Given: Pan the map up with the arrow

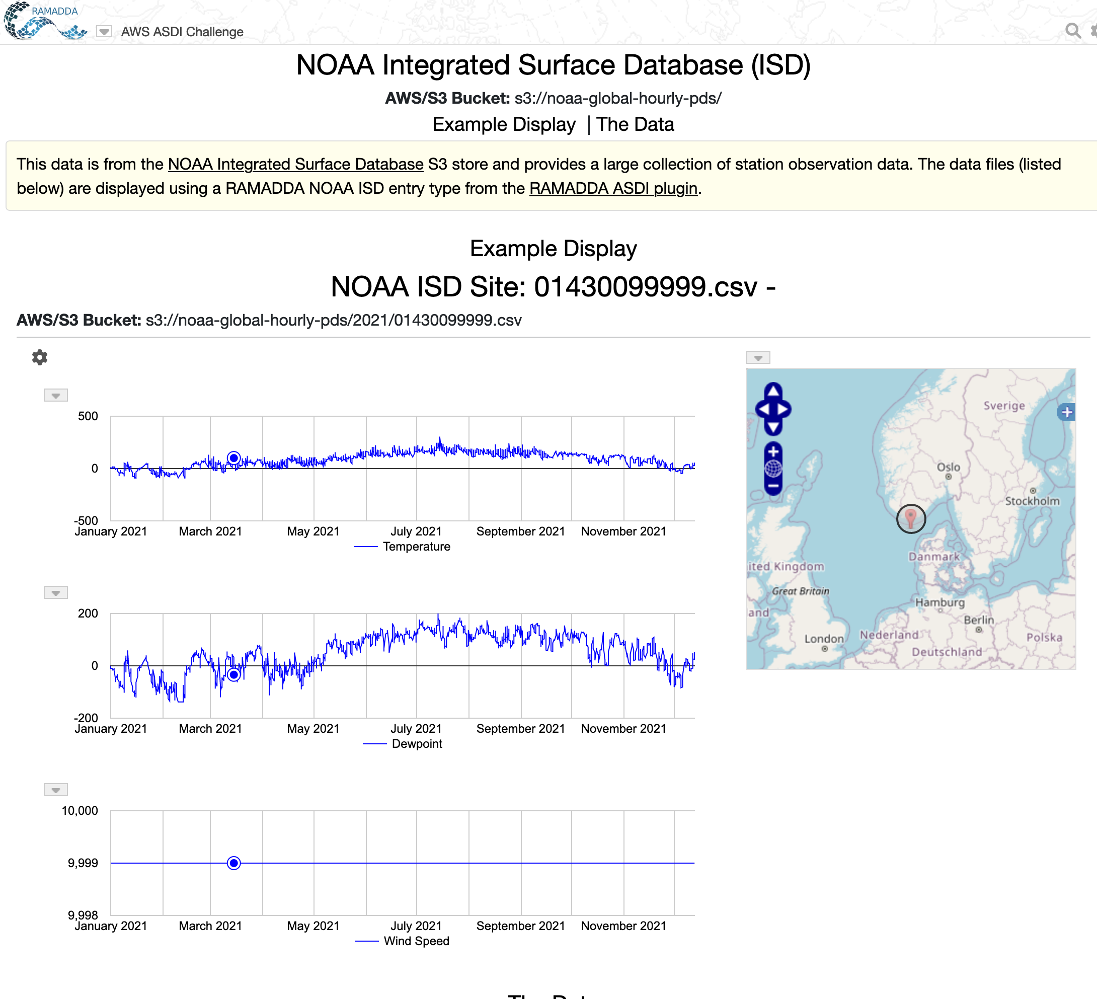Looking at the screenshot, I should click(x=773, y=391).
